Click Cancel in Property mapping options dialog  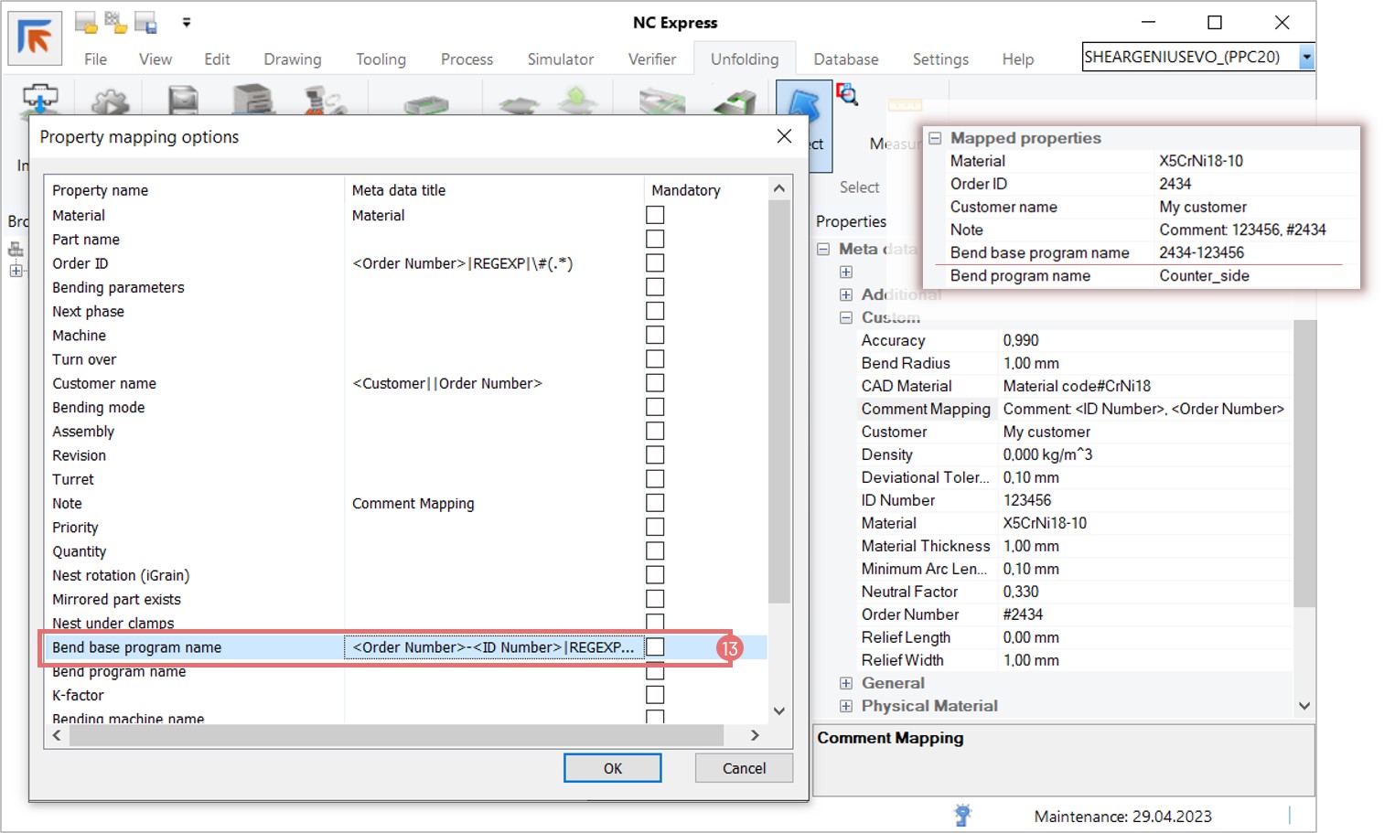coord(743,768)
